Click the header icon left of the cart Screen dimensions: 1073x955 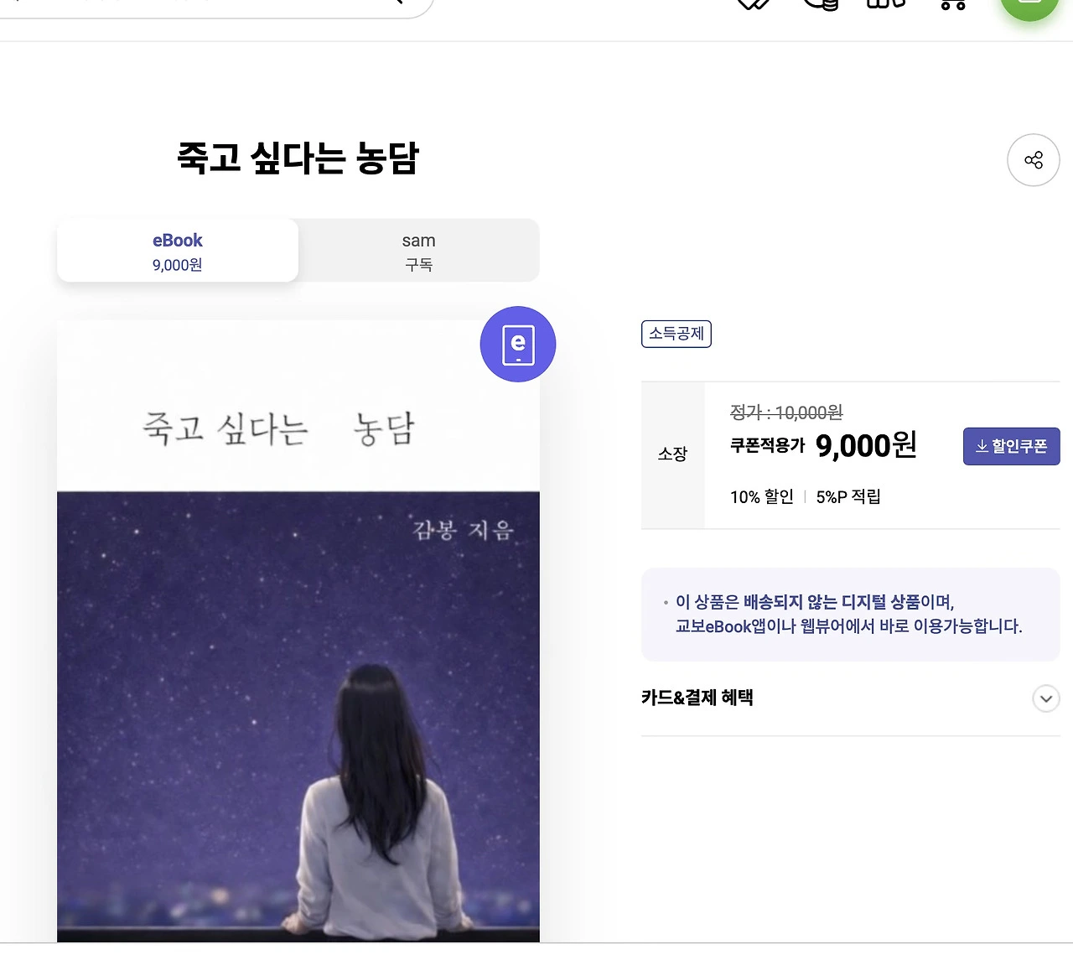(886, 3)
